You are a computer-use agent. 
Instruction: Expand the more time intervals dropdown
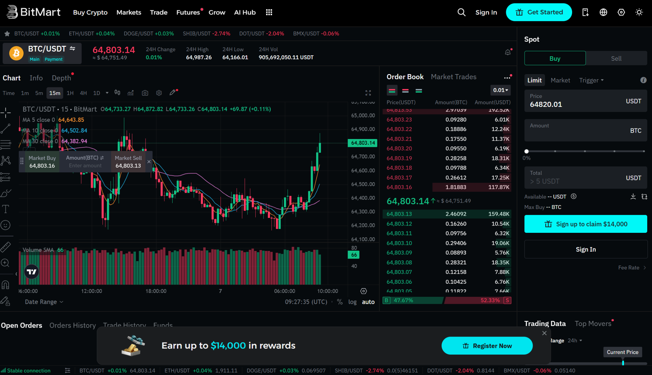pos(107,93)
